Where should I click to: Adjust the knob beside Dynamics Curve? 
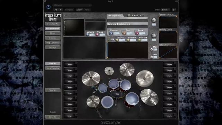point(154,20)
